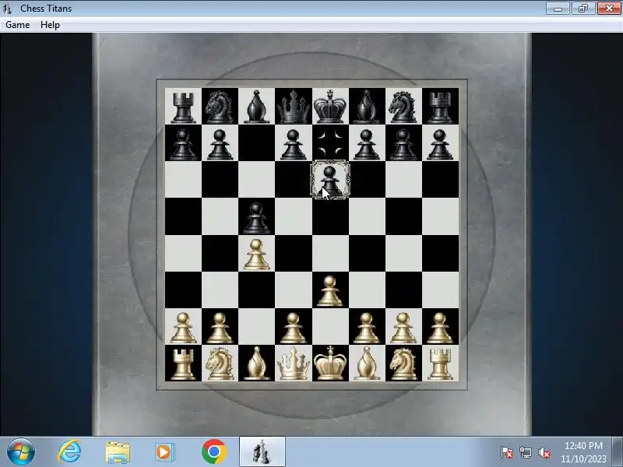Launch Google Chrome from taskbar
The height and width of the screenshot is (467, 623).
tap(213, 452)
